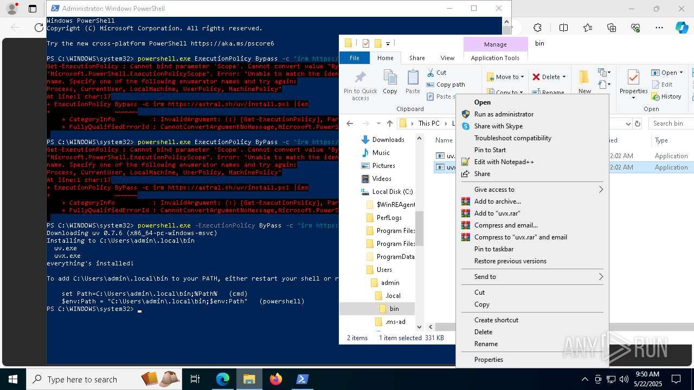
Task: Select Troubleshoot compatibility
Action: [512, 138]
